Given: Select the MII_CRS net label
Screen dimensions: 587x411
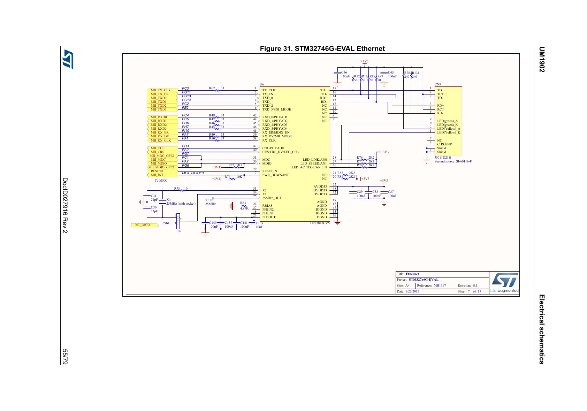Looking at the screenshot, I should pos(162,152).
